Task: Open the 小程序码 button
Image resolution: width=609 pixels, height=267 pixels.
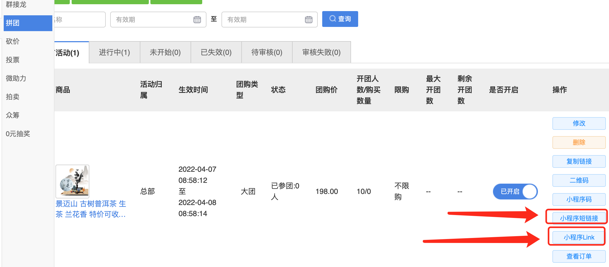Action: pos(579,199)
